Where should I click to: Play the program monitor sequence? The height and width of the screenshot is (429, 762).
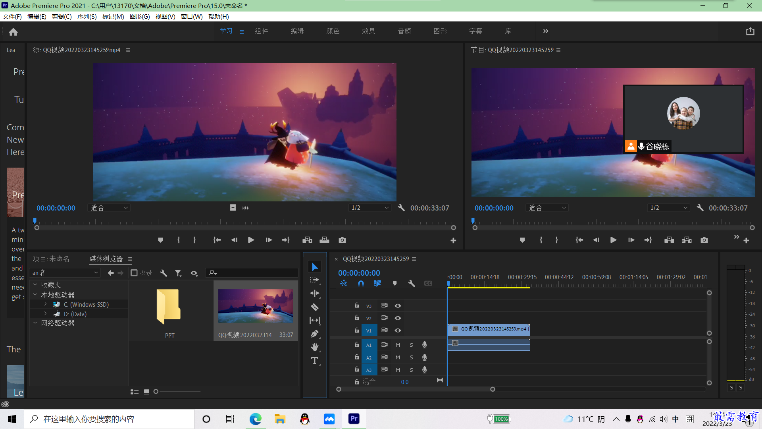(x=613, y=240)
